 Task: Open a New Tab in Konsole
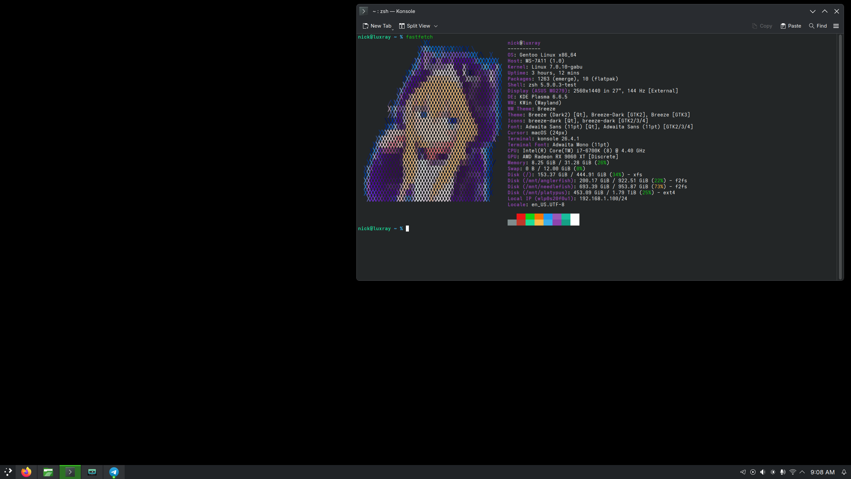(377, 26)
